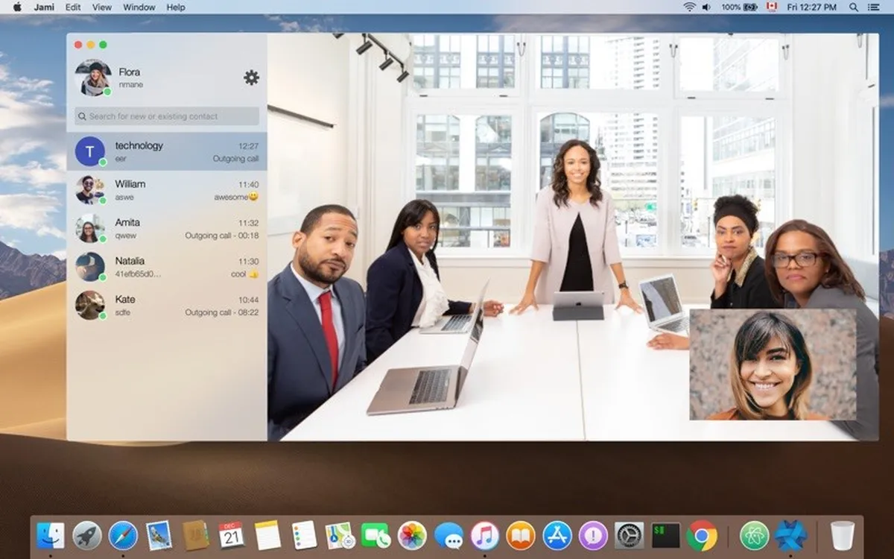Open the Apple menu

pyautogui.click(x=16, y=7)
